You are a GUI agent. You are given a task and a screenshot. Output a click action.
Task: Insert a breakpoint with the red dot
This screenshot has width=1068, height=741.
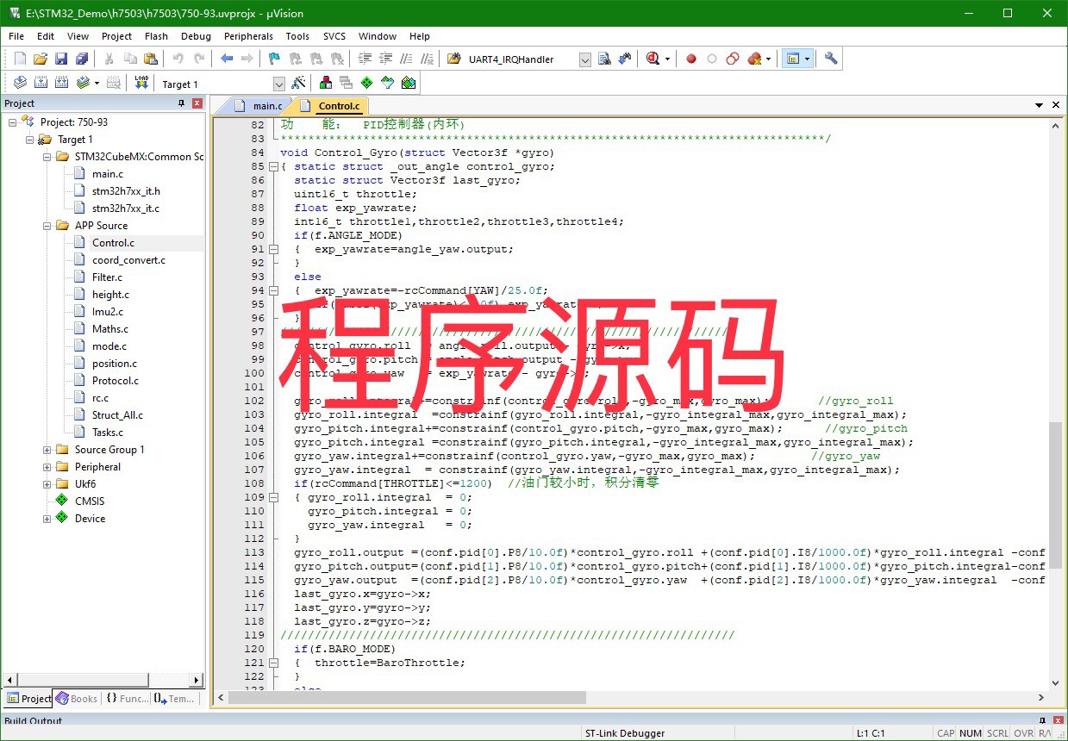point(690,59)
